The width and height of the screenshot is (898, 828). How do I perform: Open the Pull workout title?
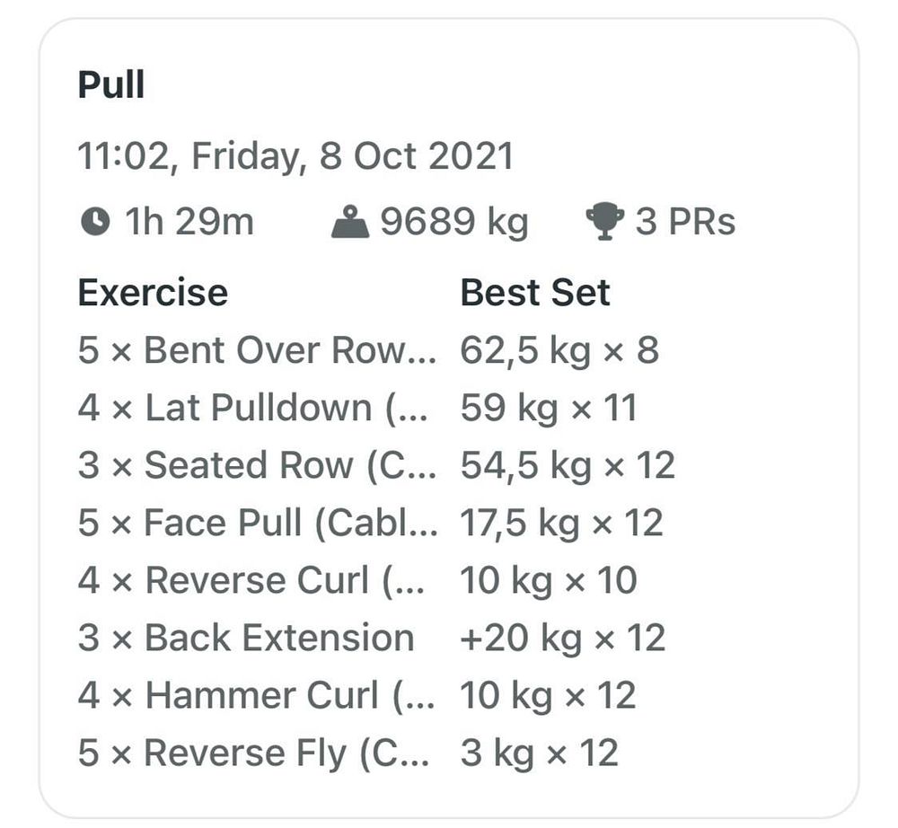click(x=111, y=84)
